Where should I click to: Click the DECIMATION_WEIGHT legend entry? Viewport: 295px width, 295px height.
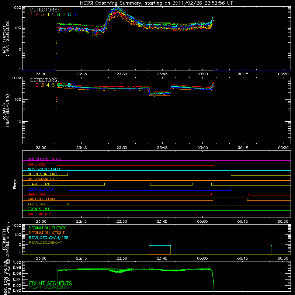(47, 233)
